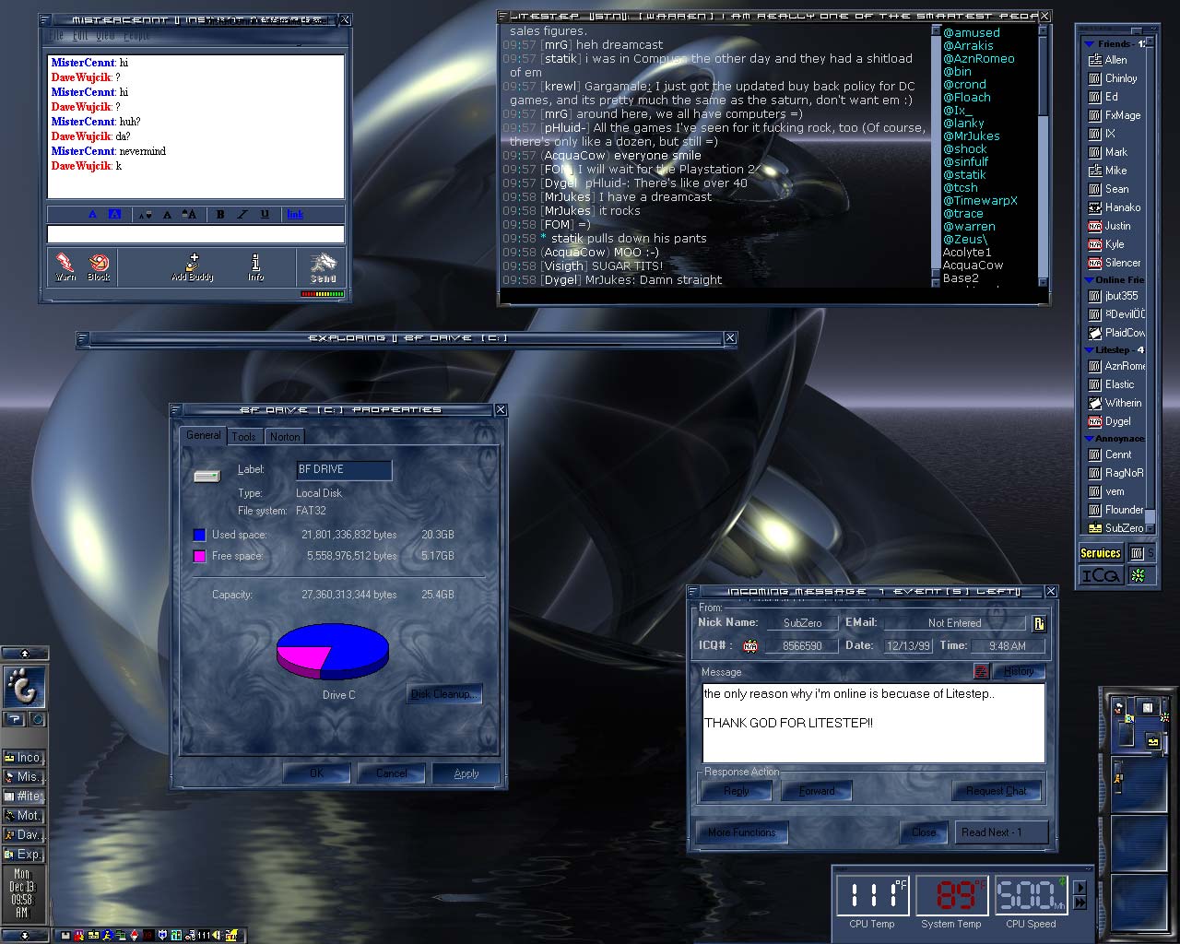The image size is (1180, 944).
Task: Forward the ICQ message
Action: coord(817,791)
